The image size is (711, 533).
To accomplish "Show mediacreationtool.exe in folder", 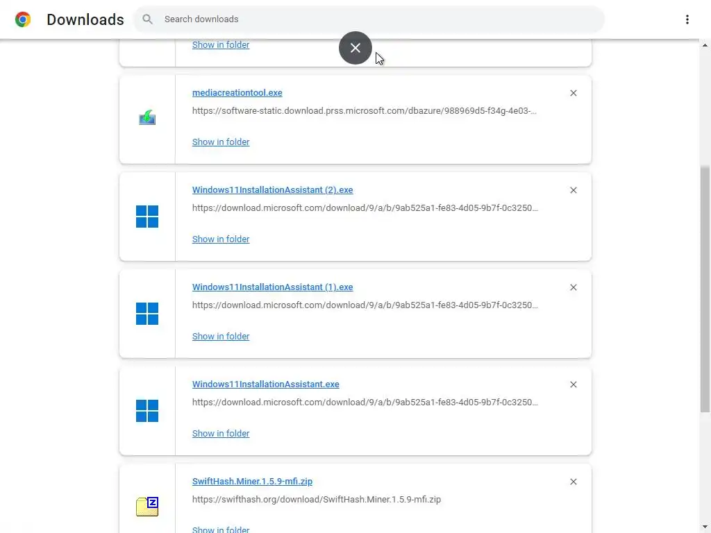I will click(x=221, y=142).
